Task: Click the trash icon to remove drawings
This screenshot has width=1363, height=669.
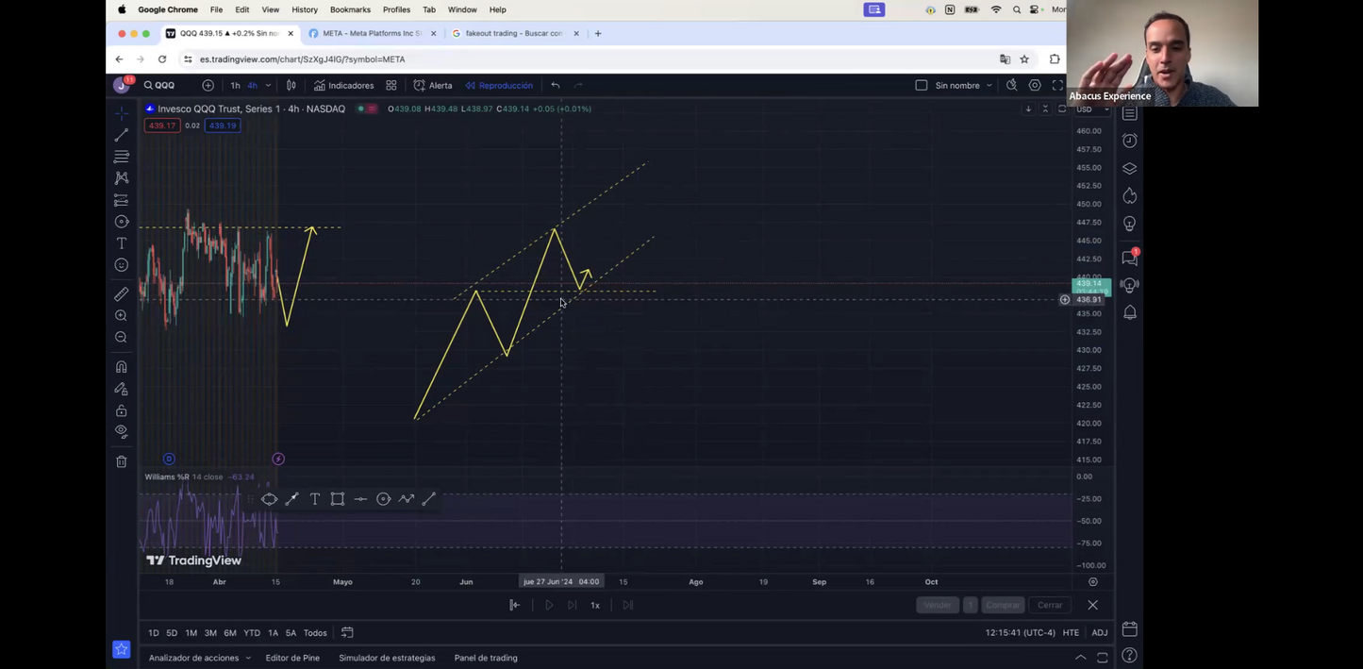Action: click(x=121, y=461)
